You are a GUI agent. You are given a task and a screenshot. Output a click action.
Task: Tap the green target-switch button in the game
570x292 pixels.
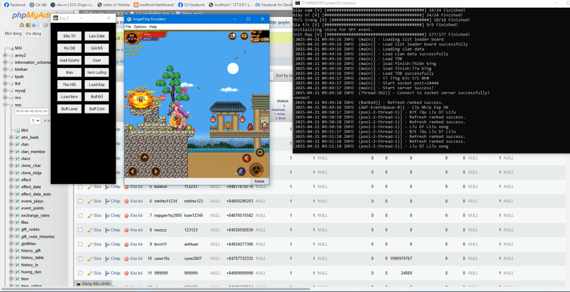(260, 152)
